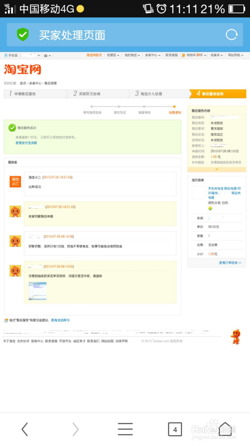250x446 pixels.
Task: Click 淘宝网首页 in the top menu
Action: (x=94, y=55)
